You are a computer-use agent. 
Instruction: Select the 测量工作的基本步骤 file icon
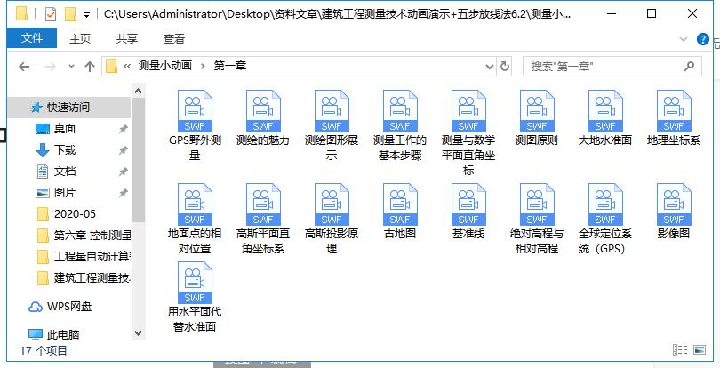click(400, 111)
